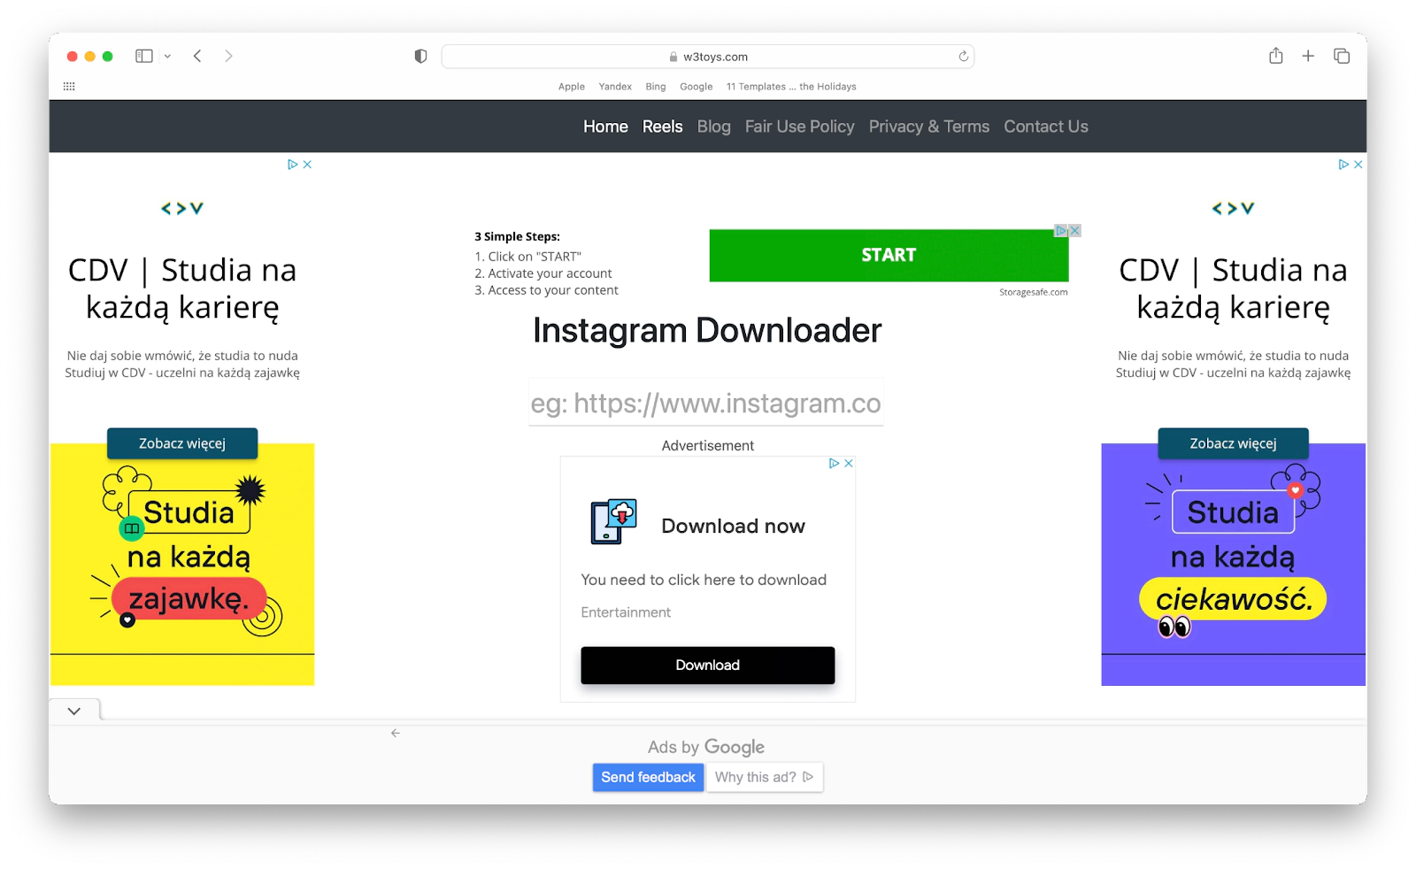Viewport: 1416px width, 869px height.
Task: Click the Storagesafe.com ad text
Action: click(1033, 292)
